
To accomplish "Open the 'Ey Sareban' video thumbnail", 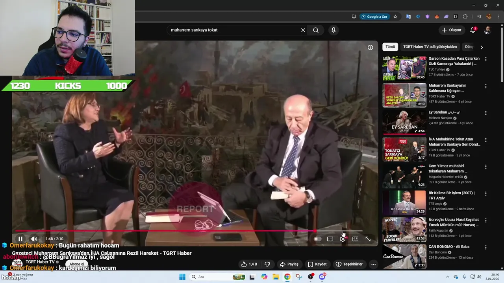I will (x=404, y=122).
